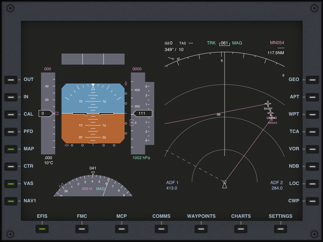Toggle the VOR stations key

coord(312,149)
